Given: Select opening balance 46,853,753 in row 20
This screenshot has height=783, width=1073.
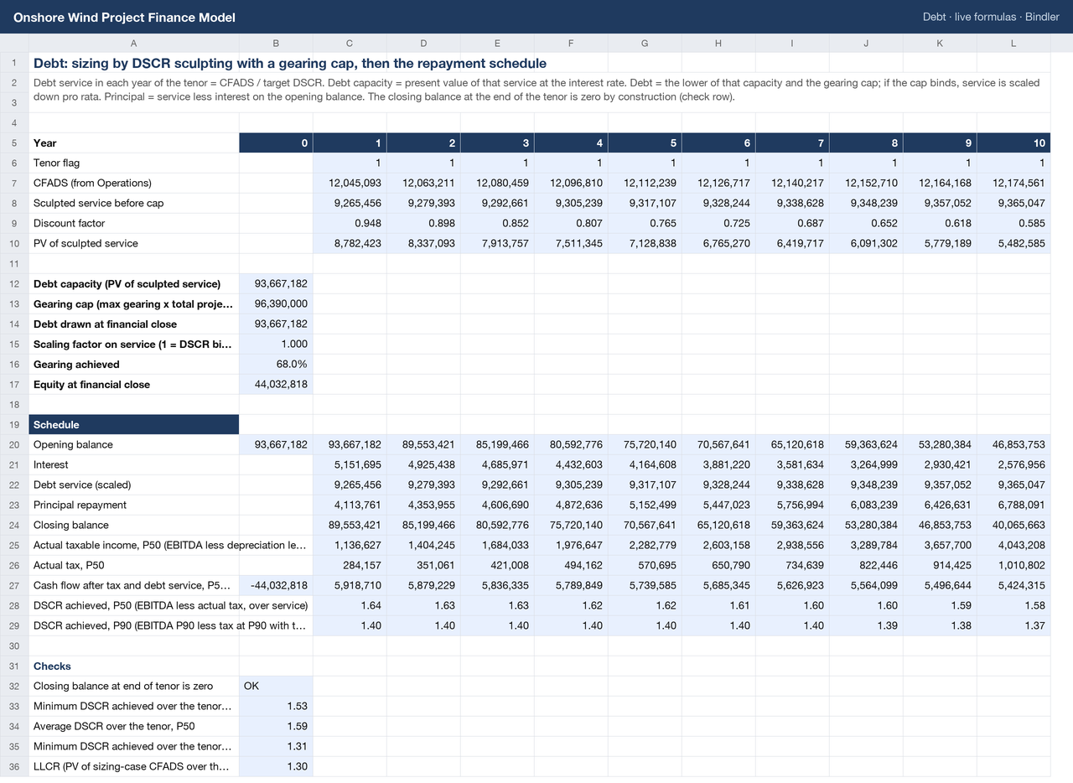Looking at the screenshot, I should coord(1013,444).
